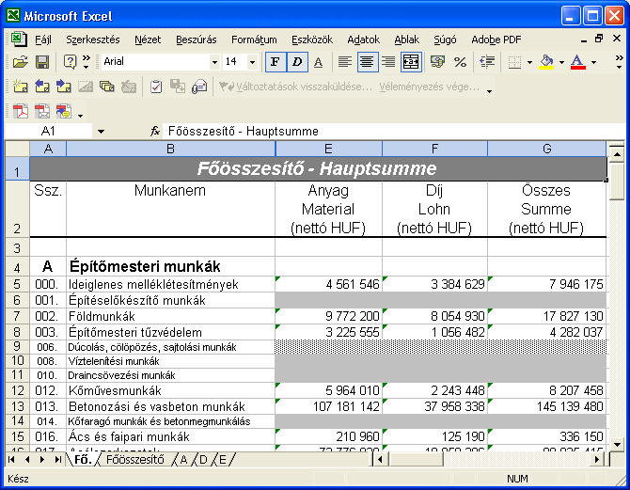
Task: Open the Borders dropdown arrow
Action: [x=529, y=62]
